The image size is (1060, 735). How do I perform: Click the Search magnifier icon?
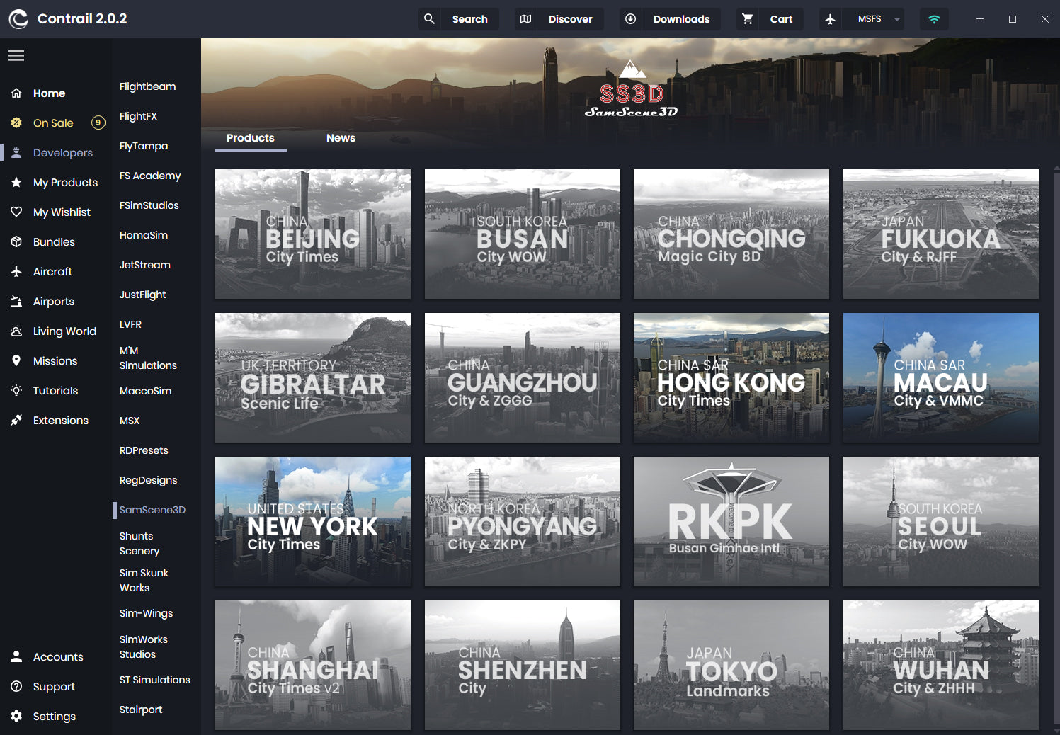click(x=429, y=19)
